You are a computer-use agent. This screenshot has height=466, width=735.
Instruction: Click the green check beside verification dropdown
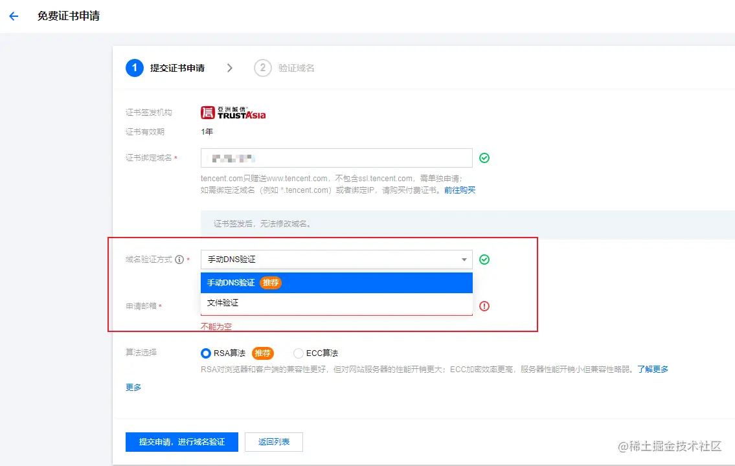point(484,260)
